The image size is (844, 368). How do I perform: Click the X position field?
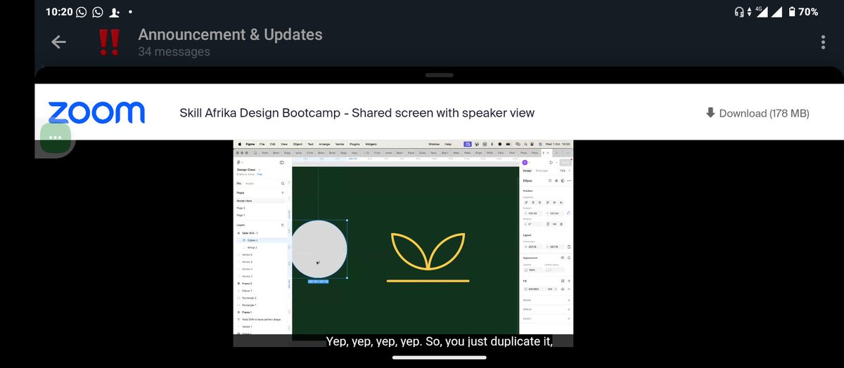pos(532,213)
